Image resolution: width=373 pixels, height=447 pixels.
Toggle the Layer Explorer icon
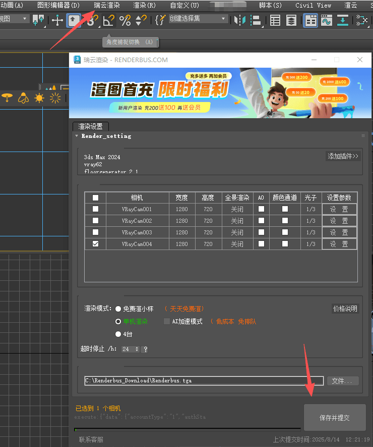(x=291, y=20)
